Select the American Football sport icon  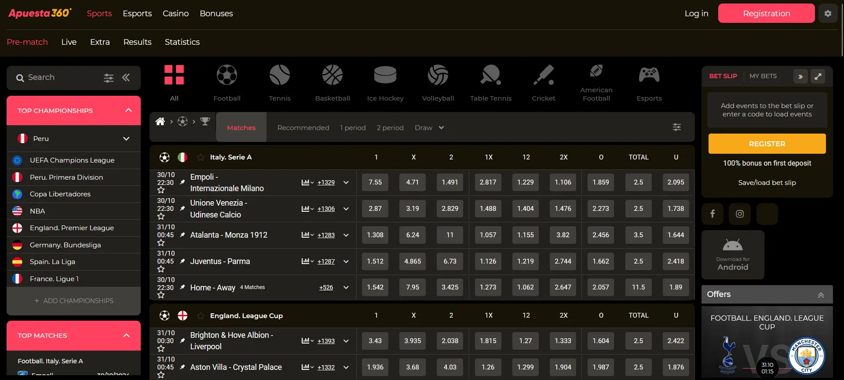(x=596, y=70)
